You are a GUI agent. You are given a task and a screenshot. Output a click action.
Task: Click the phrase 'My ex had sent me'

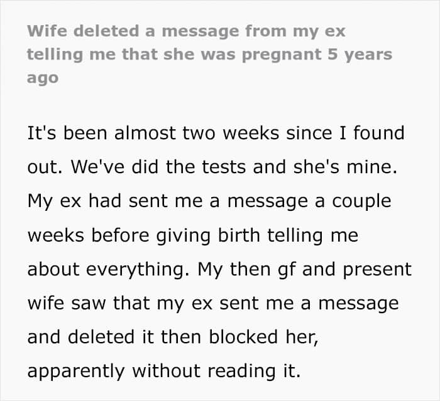[115, 201]
